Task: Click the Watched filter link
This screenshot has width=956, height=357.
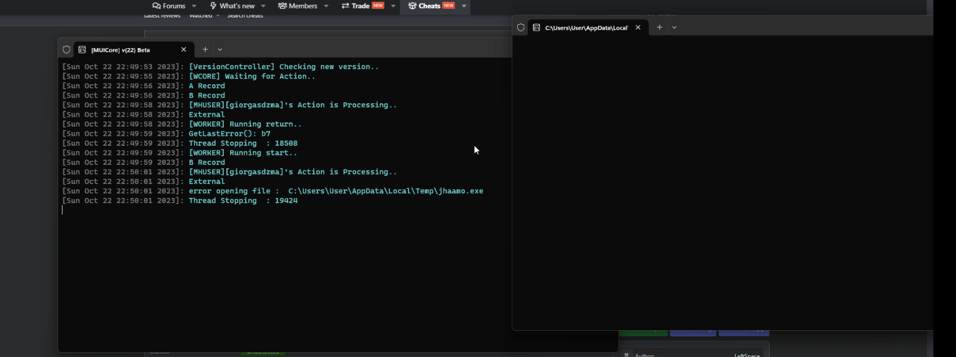Action: (201, 16)
